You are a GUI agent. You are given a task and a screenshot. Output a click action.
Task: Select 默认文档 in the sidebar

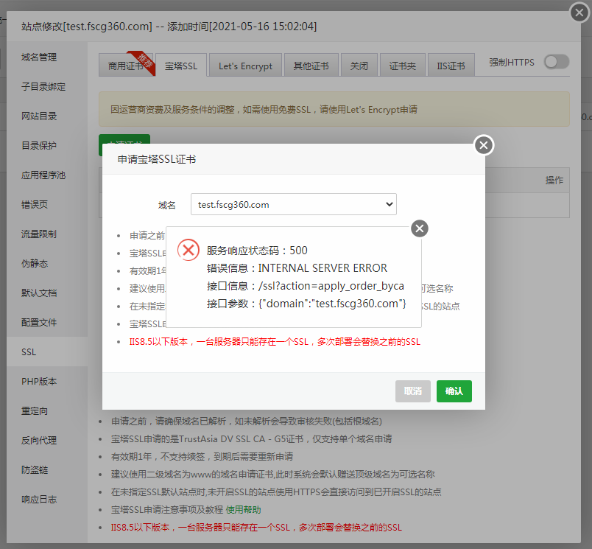tap(47, 293)
